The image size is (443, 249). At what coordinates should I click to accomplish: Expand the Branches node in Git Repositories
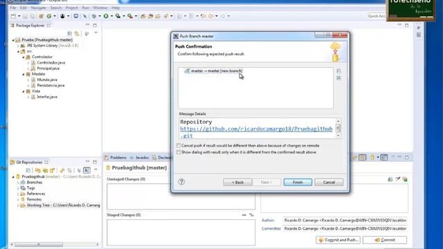tap(18, 183)
